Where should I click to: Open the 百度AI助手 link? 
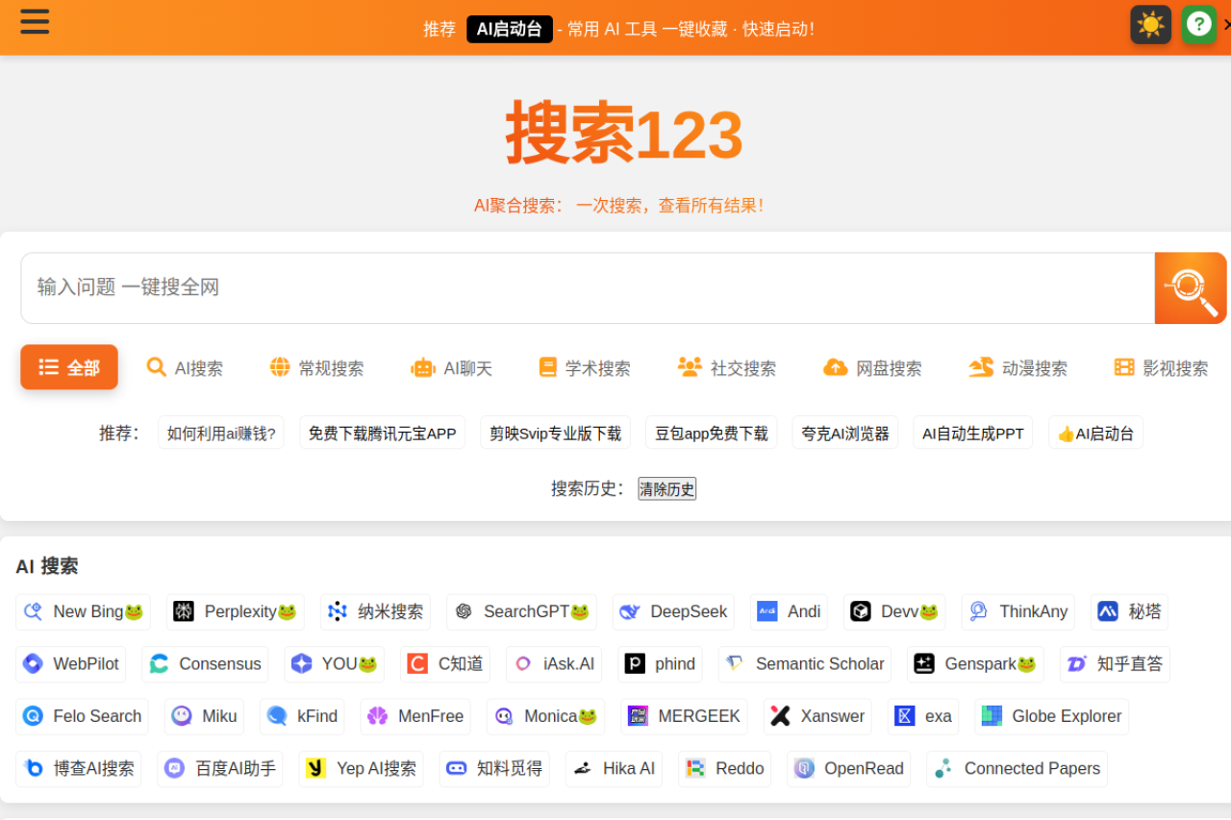220,769
